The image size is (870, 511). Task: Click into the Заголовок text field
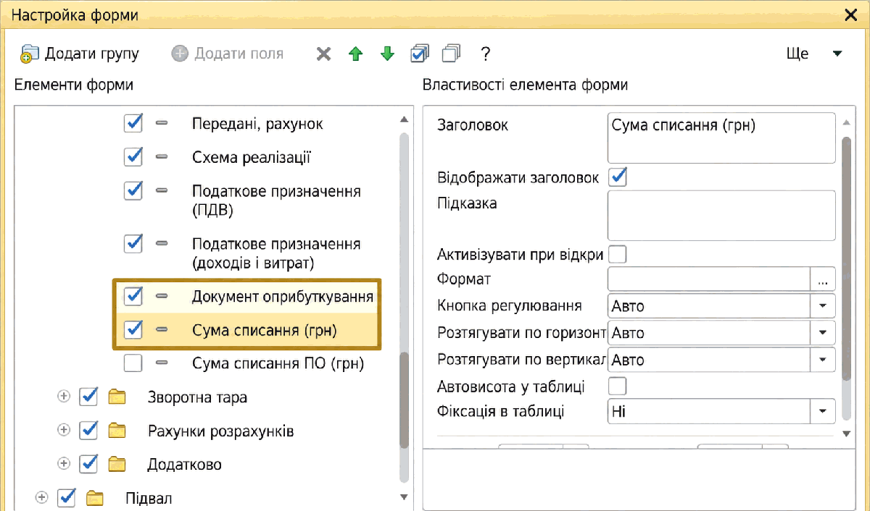click(721, 138)
